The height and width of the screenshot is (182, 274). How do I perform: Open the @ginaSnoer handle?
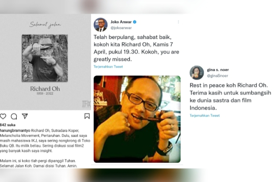click(217, 76)
